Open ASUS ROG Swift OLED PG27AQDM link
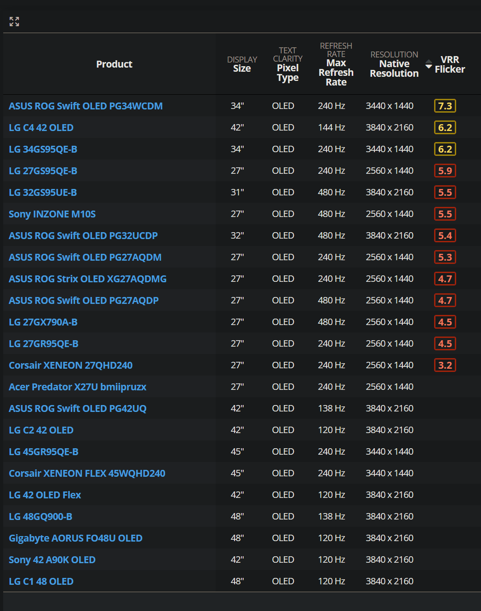The width and height of the screenshot is (481, 611). (x=85, y=257)
